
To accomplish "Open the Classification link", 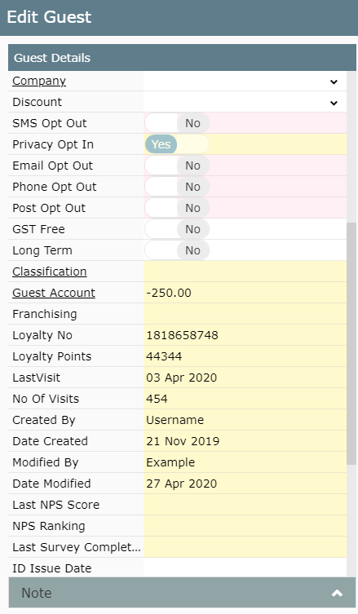I will click(50, 272).
